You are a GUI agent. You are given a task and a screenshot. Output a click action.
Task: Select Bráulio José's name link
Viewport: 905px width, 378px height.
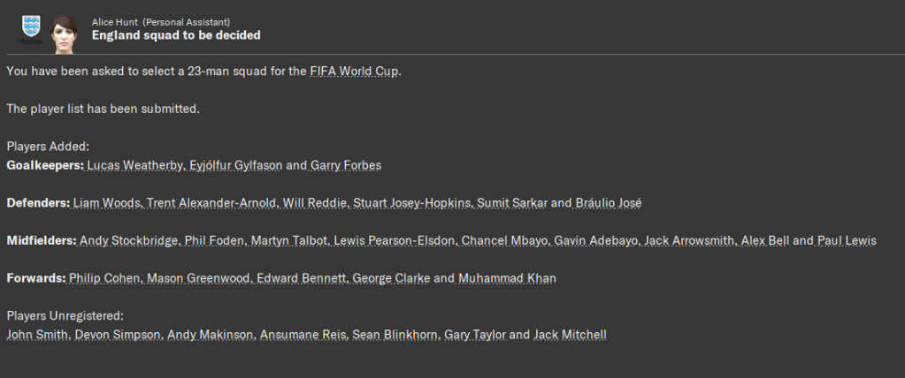coord(608,203)
